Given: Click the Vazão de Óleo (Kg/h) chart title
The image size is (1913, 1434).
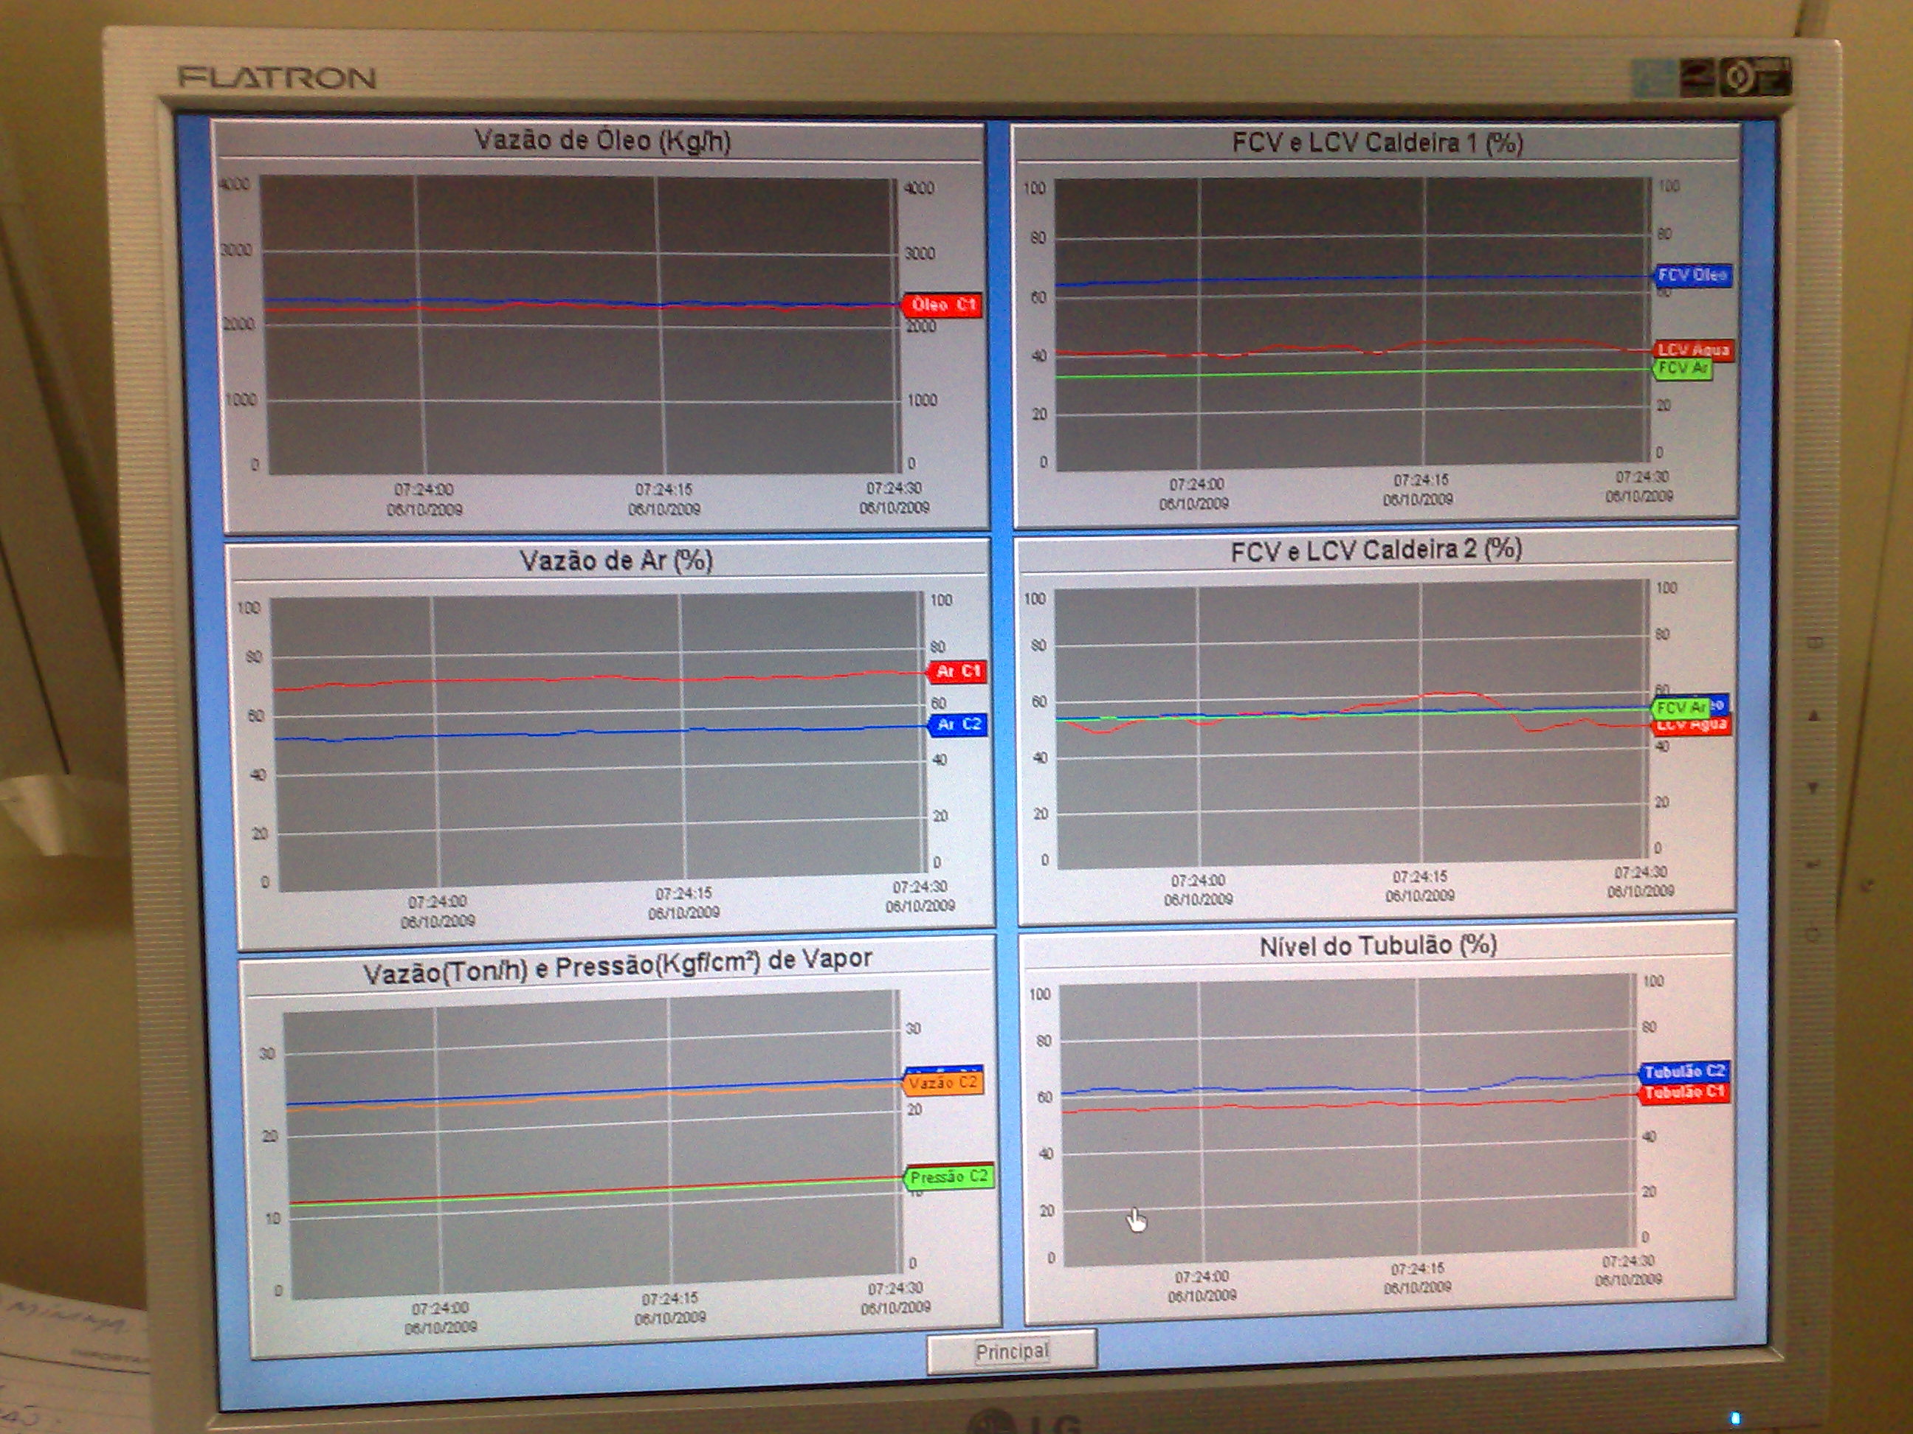Looking at the screenshot, I should tap(602, 141).
